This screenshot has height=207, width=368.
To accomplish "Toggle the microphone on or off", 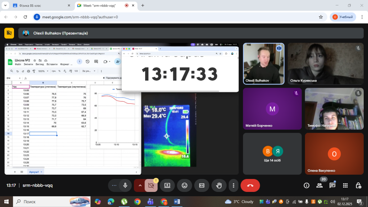I will 125,185.
